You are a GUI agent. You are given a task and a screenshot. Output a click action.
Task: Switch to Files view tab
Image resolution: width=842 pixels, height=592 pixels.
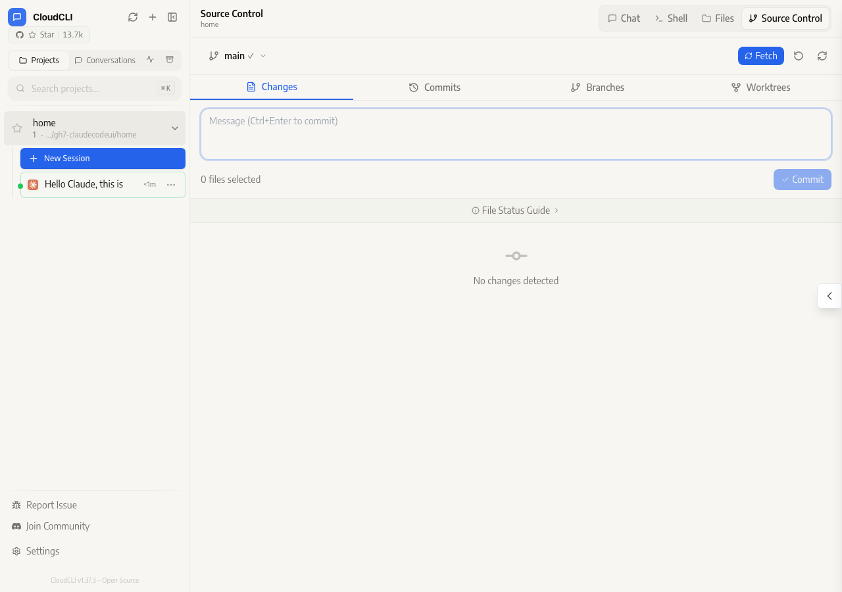[718, 18]
